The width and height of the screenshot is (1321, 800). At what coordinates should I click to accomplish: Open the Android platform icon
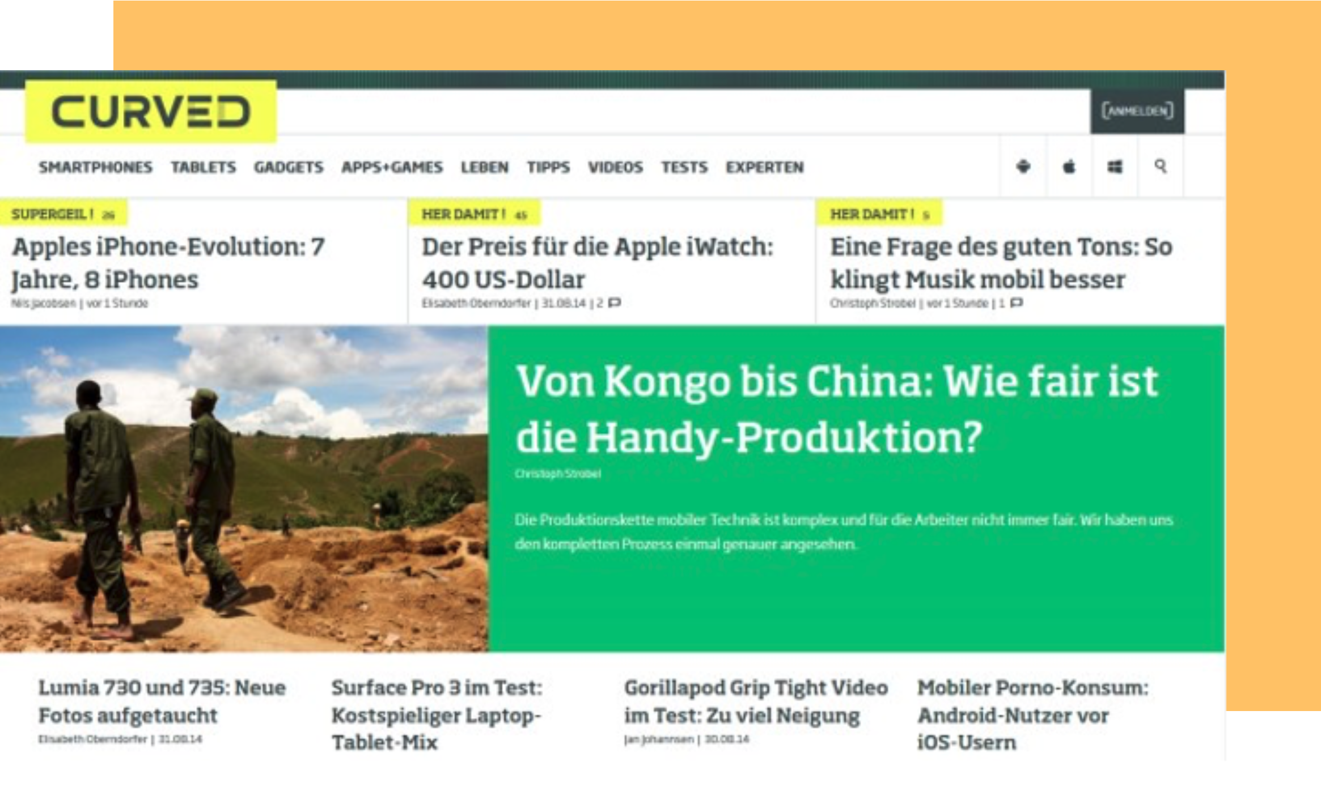pyautogui.click(x=1023, y=167)
